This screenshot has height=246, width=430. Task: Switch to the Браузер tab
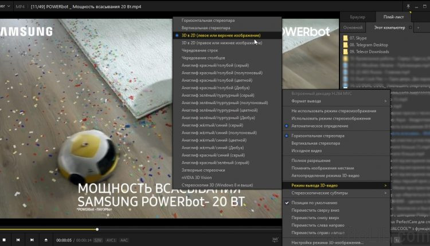click(x=358, y=17)
